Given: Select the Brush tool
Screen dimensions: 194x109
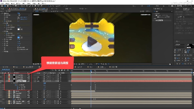Looking at the screenshot, I should (x=30, y=6).
